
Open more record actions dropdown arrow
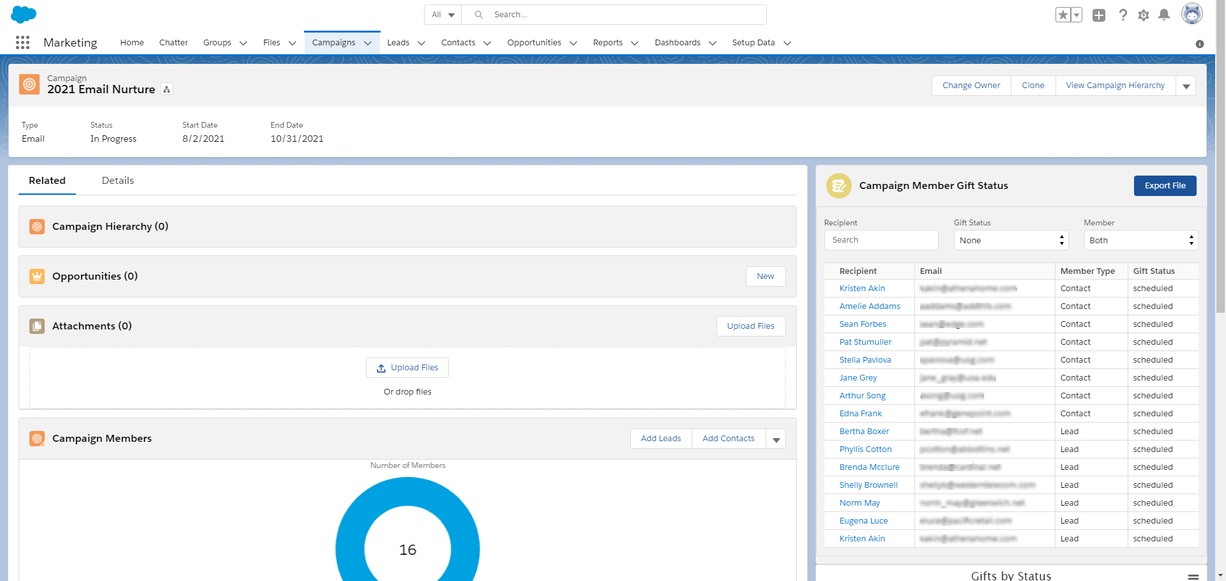tap(1186, 86)
